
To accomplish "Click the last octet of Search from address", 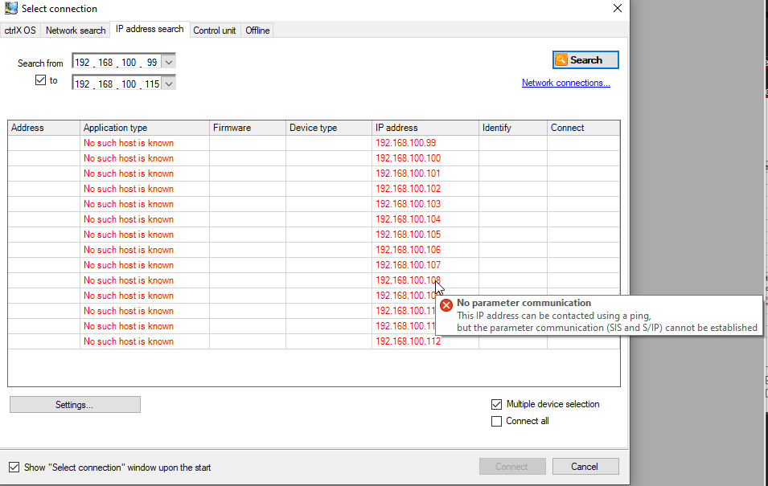I will click(152, 63).
